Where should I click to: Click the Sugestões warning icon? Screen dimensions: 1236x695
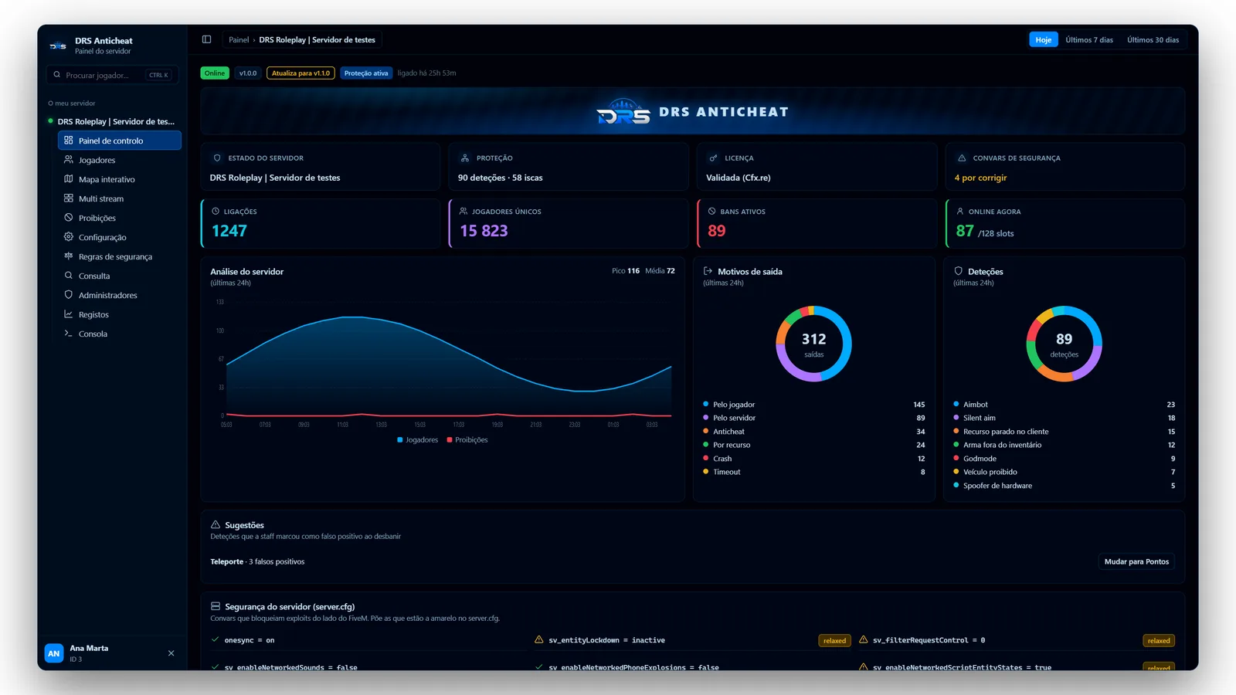[x=216, y=524]
